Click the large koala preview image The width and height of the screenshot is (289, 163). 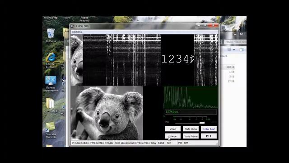(107, 113)
